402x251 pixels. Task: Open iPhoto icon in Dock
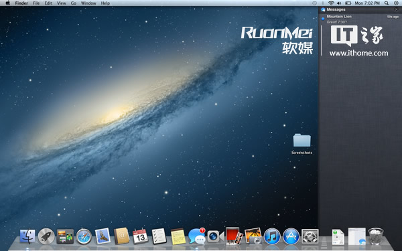pos(253,236)
